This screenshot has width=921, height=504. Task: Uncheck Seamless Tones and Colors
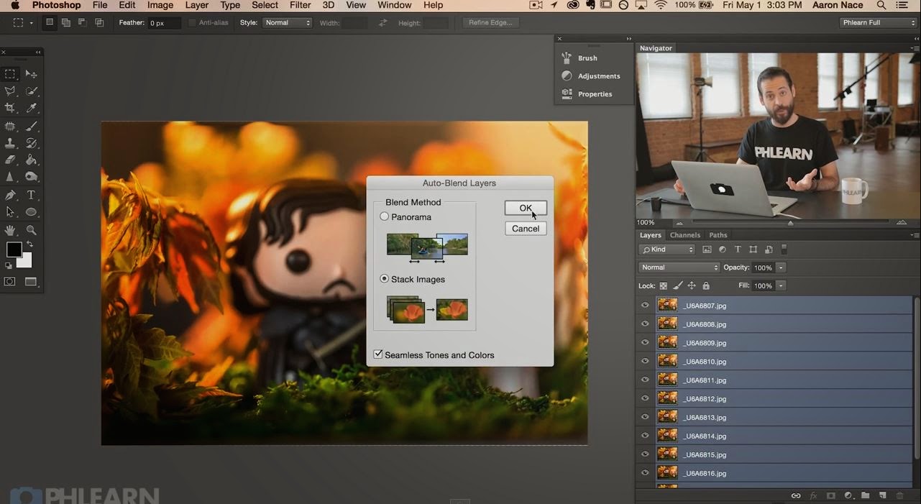click(x=377, y=353)
